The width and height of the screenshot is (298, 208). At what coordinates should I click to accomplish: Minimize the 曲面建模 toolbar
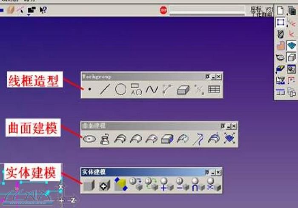(229, 126)
